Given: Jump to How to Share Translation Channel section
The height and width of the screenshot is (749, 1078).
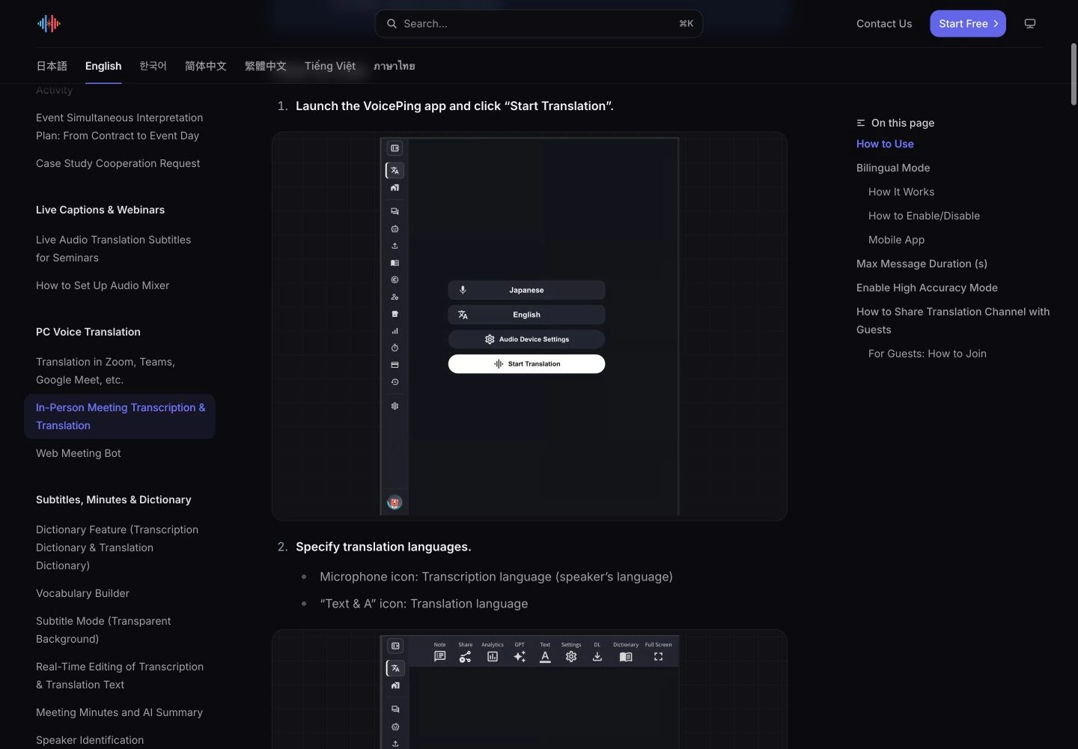Looking at the screenshot, I should point(953,321).
